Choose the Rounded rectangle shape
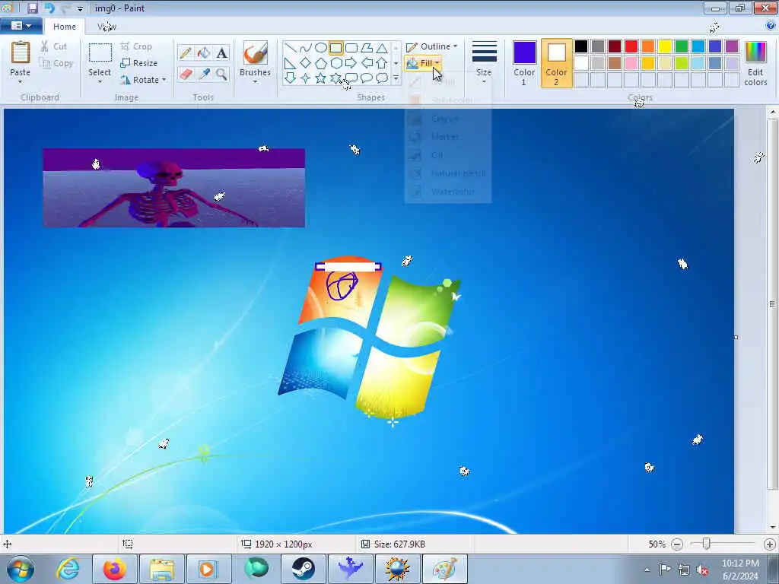 point(351,48)
